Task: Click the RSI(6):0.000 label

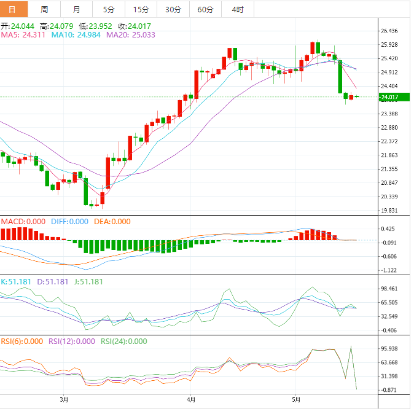Action: click(x=22, y=342)
